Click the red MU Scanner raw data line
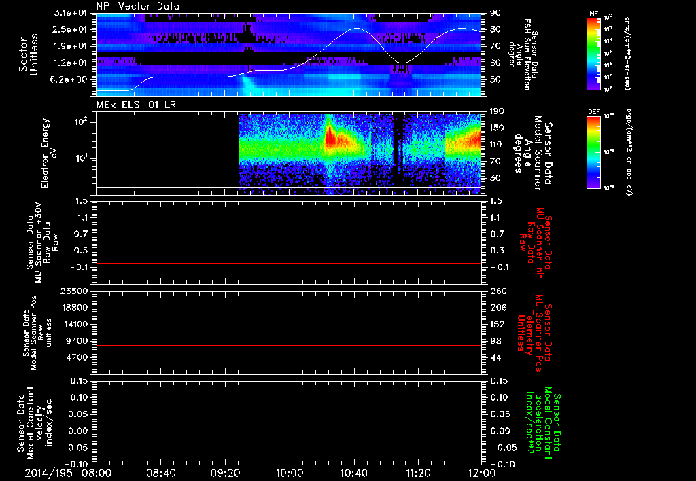The height and width of the screenshot is (481, 696). click(x=288, y=263)
